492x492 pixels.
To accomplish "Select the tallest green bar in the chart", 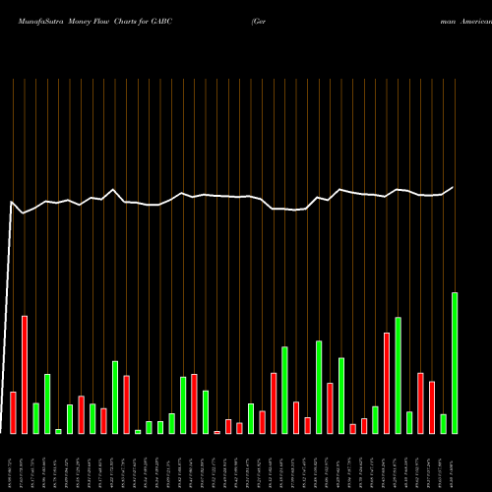I will tap(455, 363).
